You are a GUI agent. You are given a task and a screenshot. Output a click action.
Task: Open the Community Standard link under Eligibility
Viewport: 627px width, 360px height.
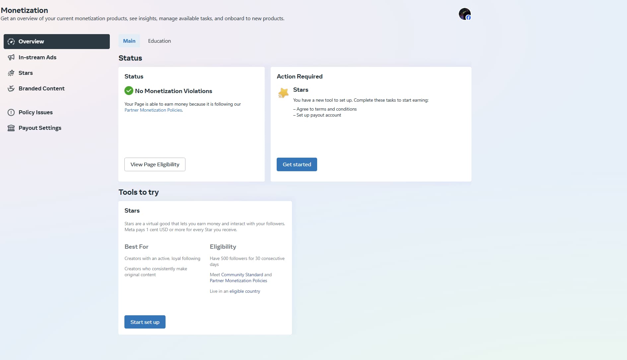pyautogui.click(x=242, y=275)
